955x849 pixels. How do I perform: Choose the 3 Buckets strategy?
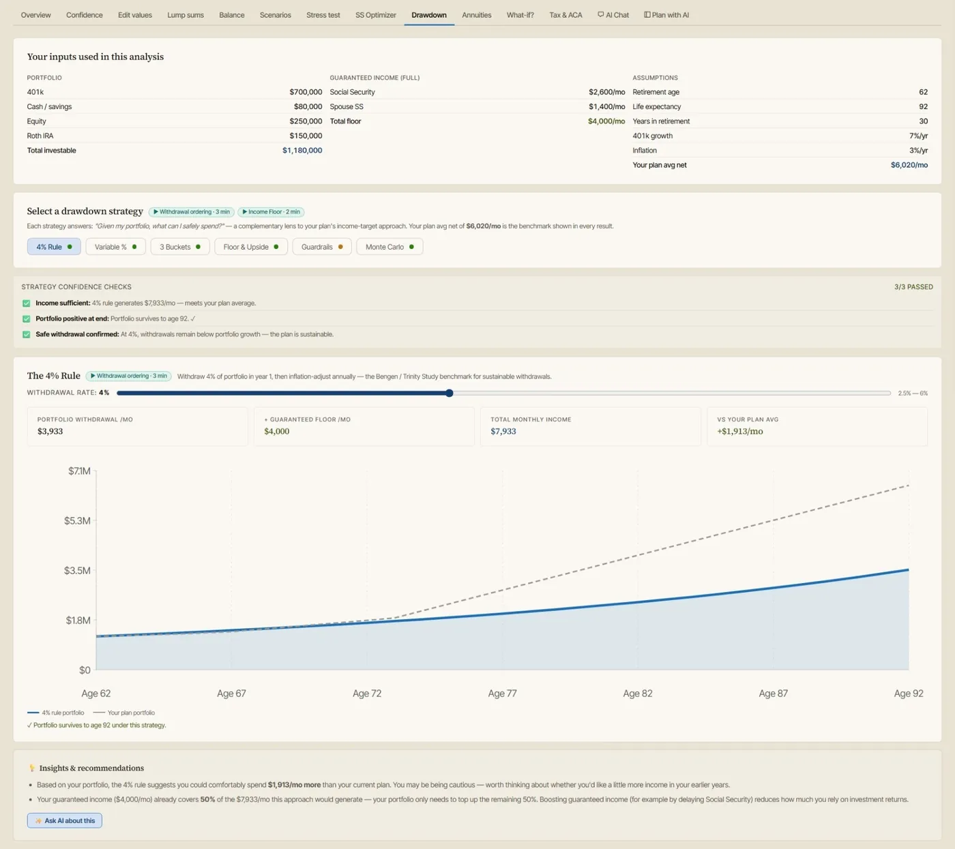point(180,247)
